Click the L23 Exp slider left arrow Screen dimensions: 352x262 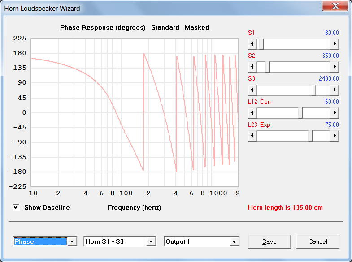coord(252,136)
